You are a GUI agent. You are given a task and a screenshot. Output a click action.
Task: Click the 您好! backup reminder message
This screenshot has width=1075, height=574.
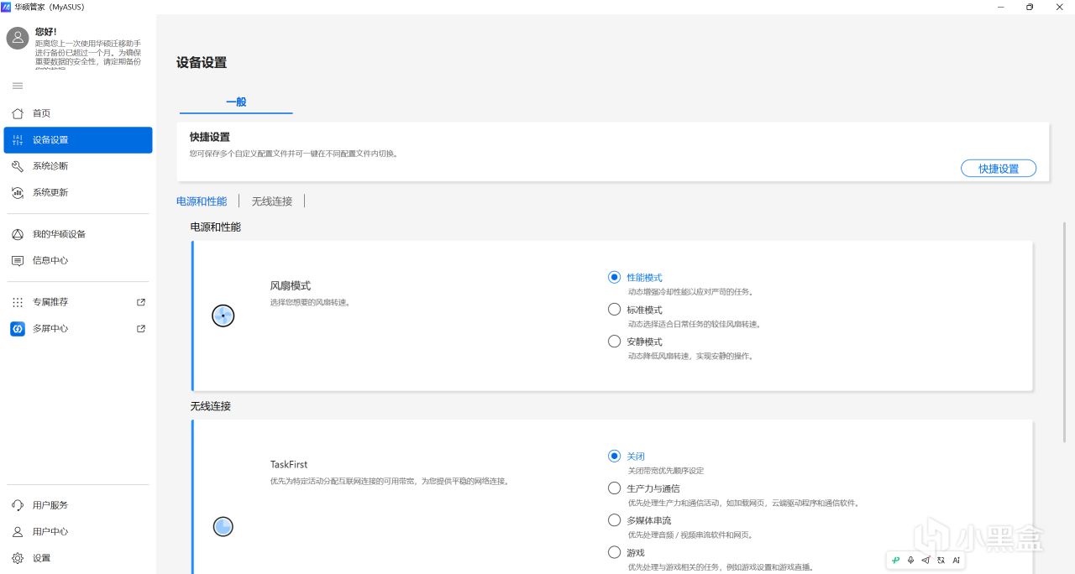click(88, 49)
